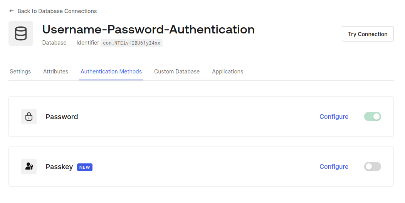Switch to the Applications tab
This screenshot has width=405, height=203.
(x=227, y=72)
